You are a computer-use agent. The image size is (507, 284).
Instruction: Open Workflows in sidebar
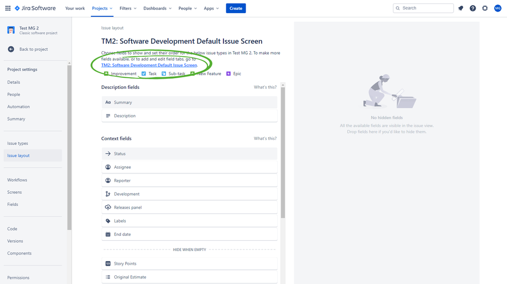coord(17,180)
